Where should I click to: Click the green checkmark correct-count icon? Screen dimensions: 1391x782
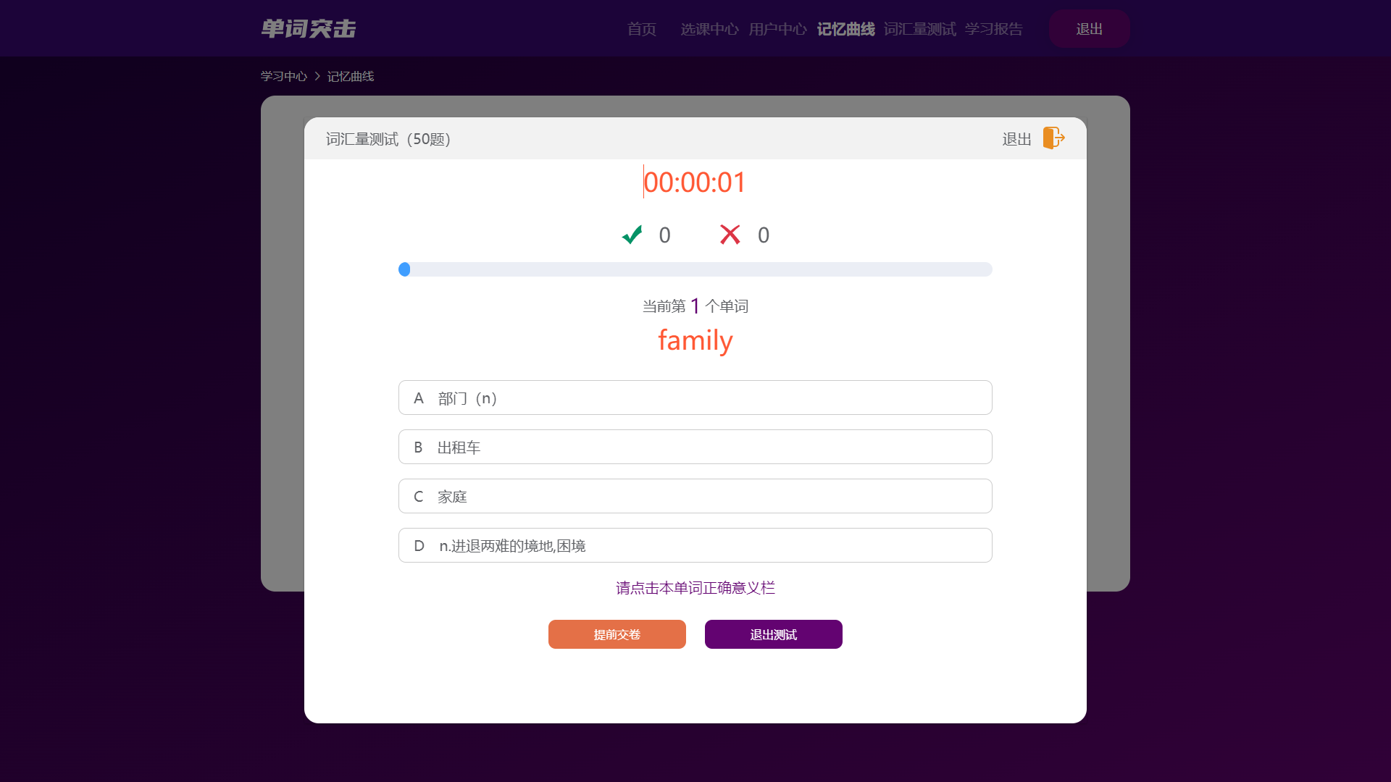click(632, 235)
